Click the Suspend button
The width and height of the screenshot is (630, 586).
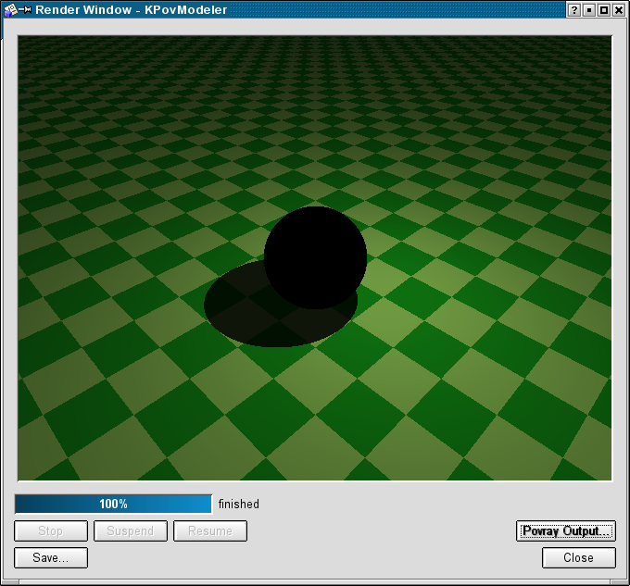131,531
